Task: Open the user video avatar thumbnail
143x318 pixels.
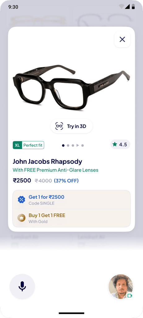Action: point(121,287)
